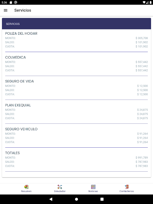153x204 pixels.
Task: Open the SEGURO DE VIDA entry
Action: [x=76, y=88]
